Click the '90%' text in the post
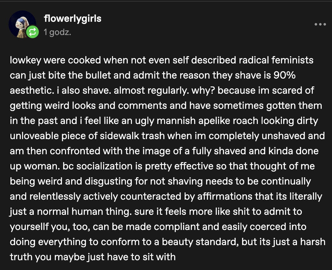This screenshot has height=270, width=332. [284, 75]
